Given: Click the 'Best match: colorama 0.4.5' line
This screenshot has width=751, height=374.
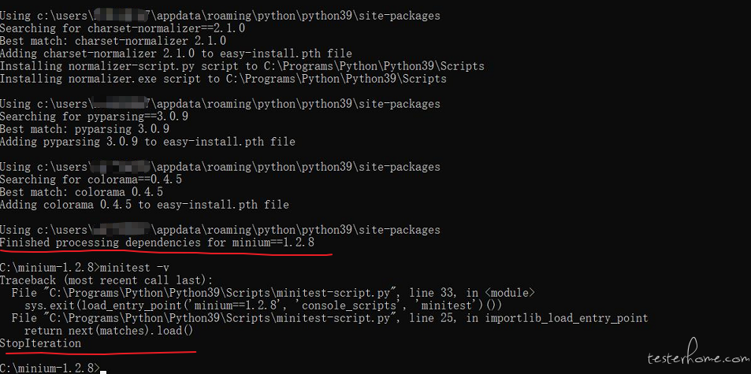Looking at the screenshot, I should 81,192.
